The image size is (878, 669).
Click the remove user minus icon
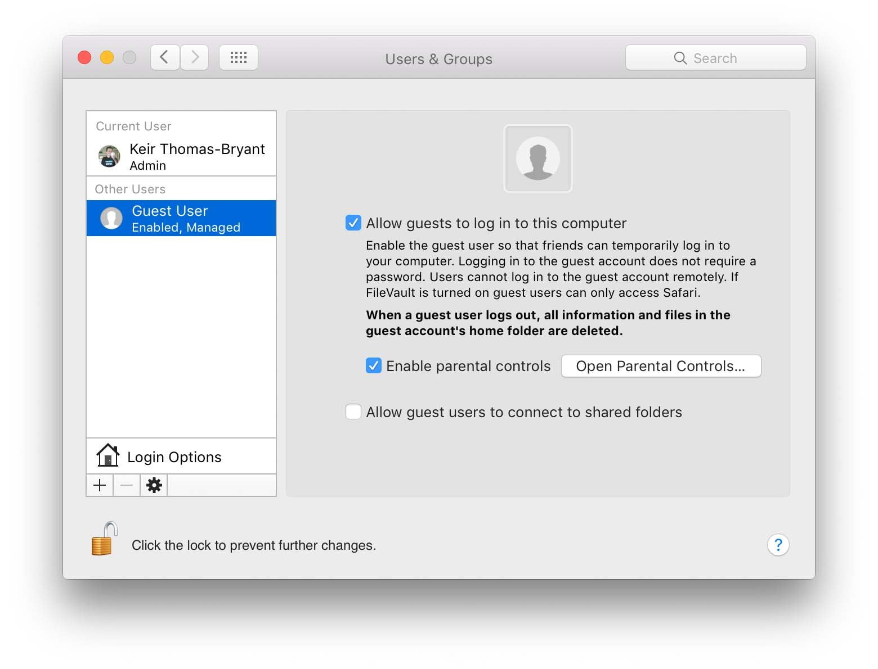point(126,485)
